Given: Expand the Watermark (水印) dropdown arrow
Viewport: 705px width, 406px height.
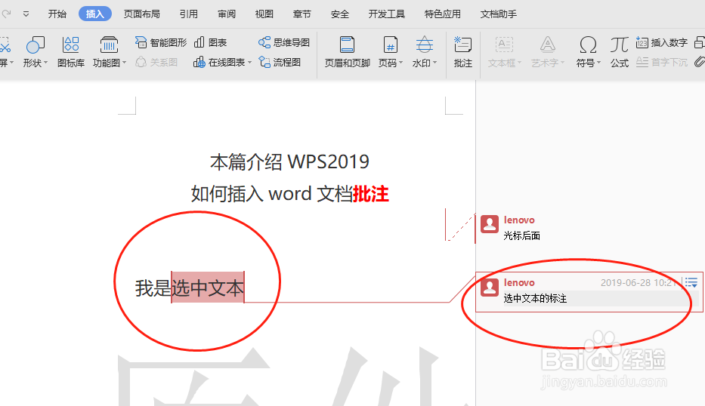Looking at the screenshot, I should coord(434,63).
